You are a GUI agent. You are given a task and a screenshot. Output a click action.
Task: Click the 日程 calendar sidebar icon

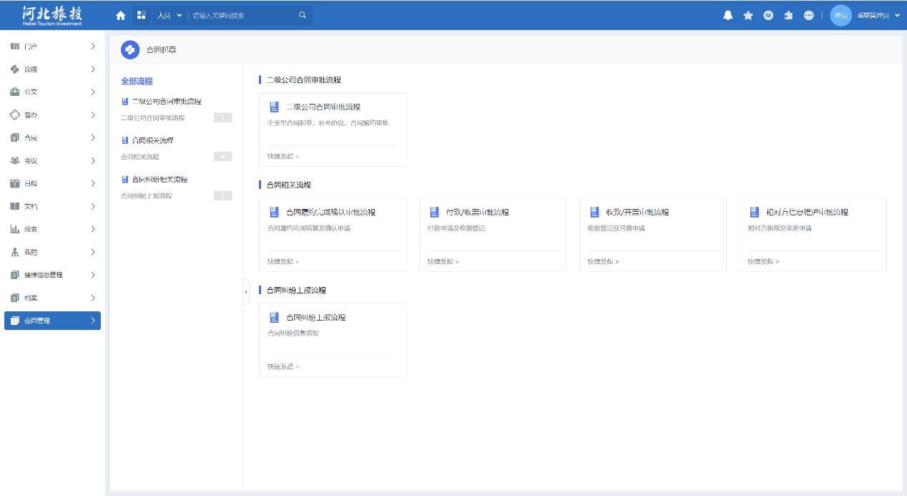tap(15, 184)
